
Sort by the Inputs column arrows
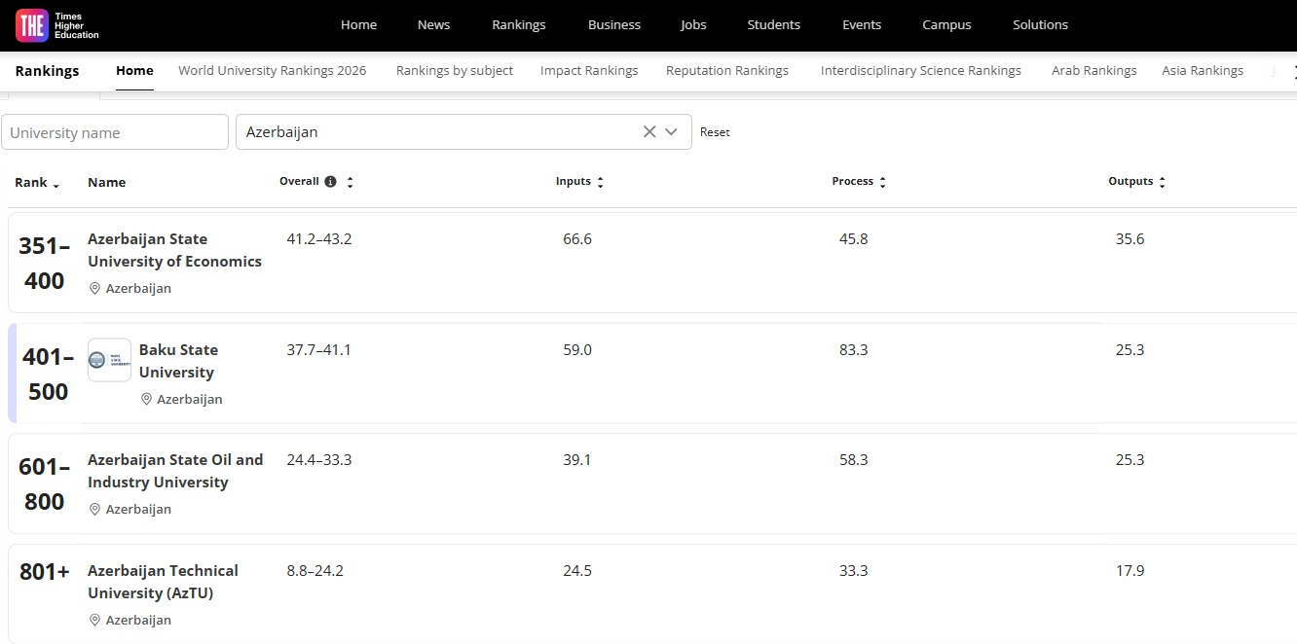pyautogui.click(x=600, y=182)
